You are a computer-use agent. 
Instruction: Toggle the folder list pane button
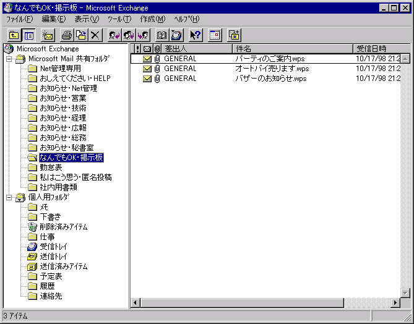pyautogui.click(x=28, y=35)
